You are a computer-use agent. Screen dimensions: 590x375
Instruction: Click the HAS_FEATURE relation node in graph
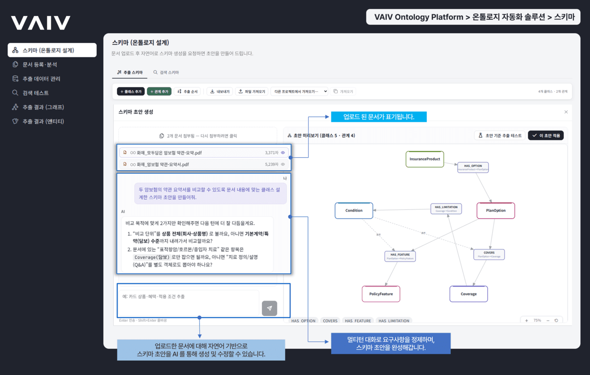point(400,256)
